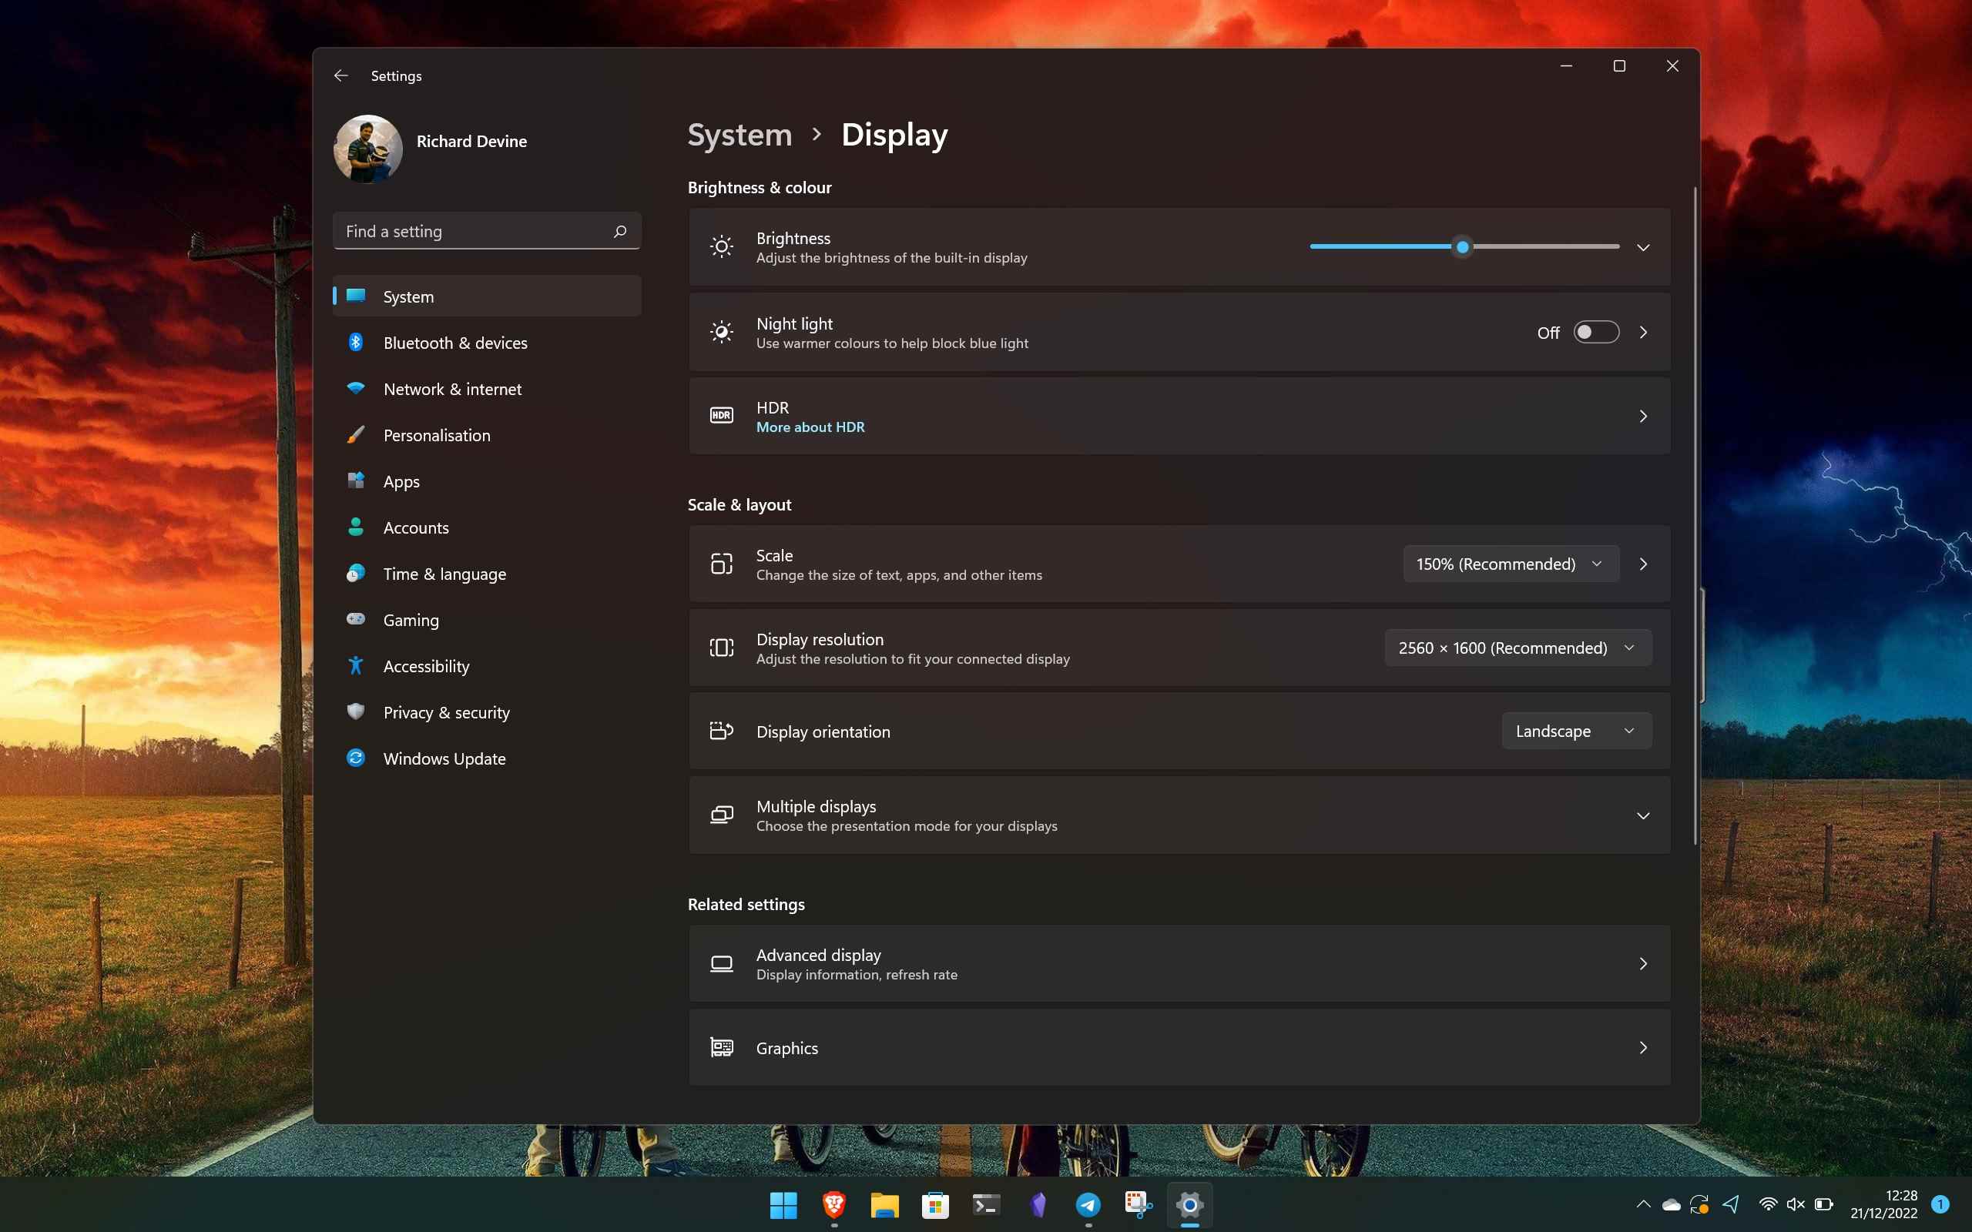Toggle Night light switch off
The width and height of the screenshot is (1972, 1232).
click(1595, 330)
